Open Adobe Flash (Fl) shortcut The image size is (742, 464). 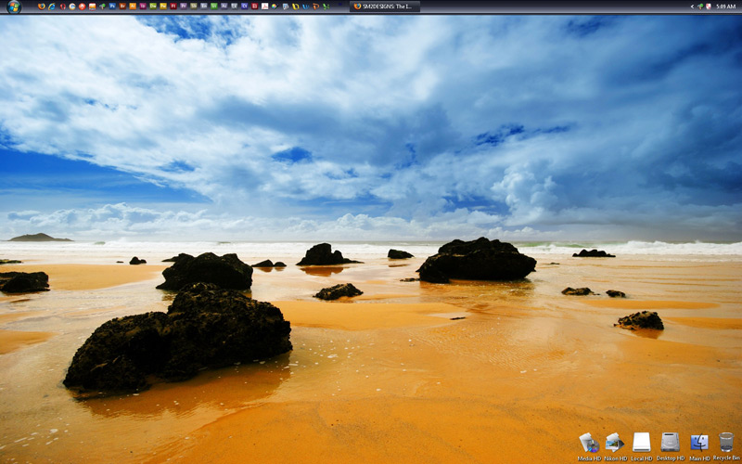(x=173, y=6)
